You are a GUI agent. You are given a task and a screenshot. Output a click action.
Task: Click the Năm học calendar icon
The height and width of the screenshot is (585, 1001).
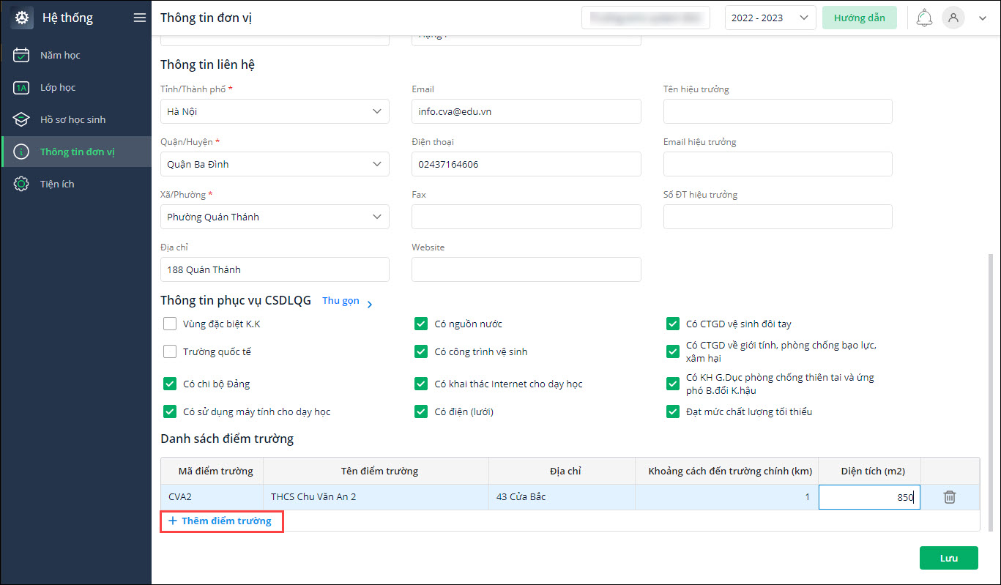tap(21, 55)
